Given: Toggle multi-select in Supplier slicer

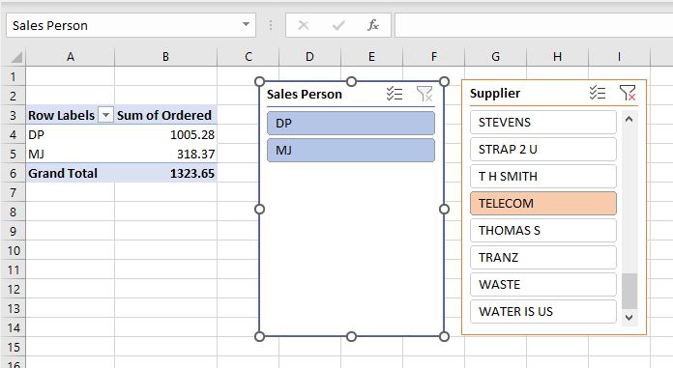Looking at the screenshot, I should 597,93.
